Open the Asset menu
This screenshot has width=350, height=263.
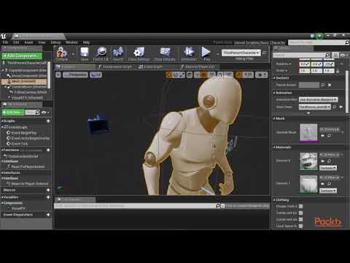point(28,42)
